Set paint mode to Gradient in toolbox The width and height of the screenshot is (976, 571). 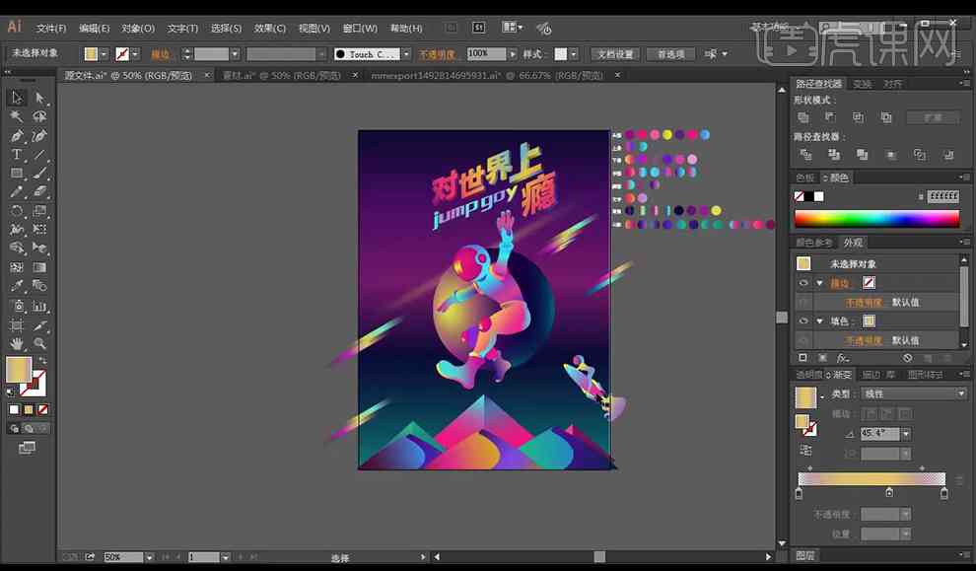point(28,409)
